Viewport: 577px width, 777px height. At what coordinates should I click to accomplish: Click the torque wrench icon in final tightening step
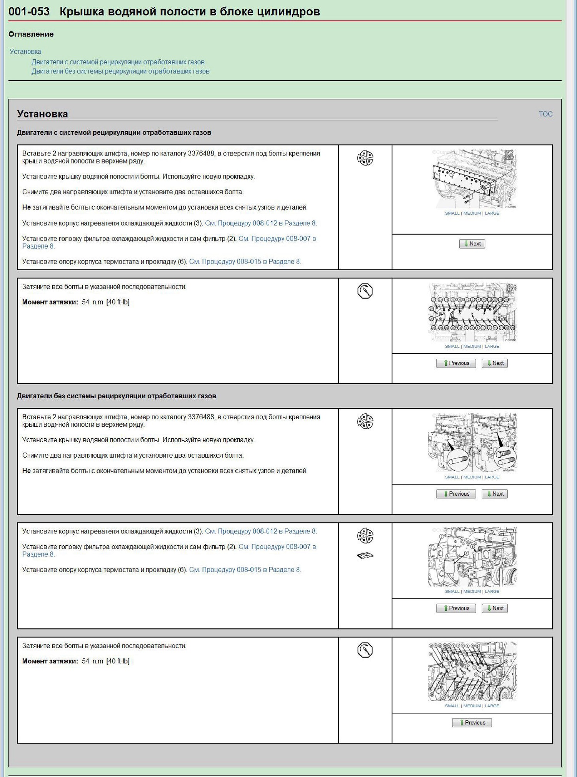365,650
